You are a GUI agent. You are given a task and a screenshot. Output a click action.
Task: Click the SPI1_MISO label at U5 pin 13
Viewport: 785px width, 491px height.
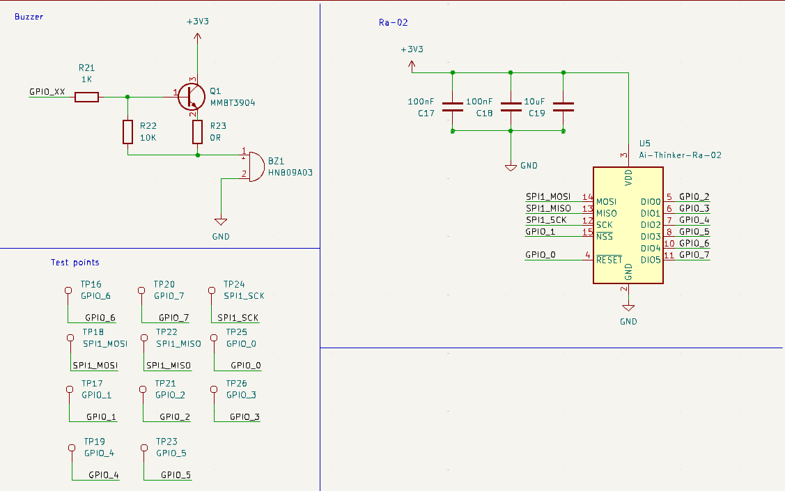(x=548, y=208)
